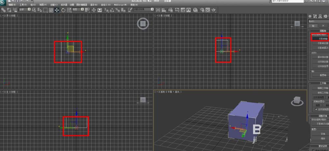Click the 对齐到对象 (Align to Object) button
Screen dimensions: 329x151
[x=320, y=62]
